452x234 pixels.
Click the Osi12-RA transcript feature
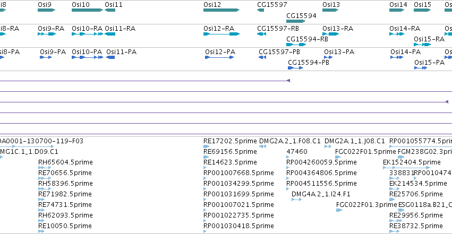point(221,34)
